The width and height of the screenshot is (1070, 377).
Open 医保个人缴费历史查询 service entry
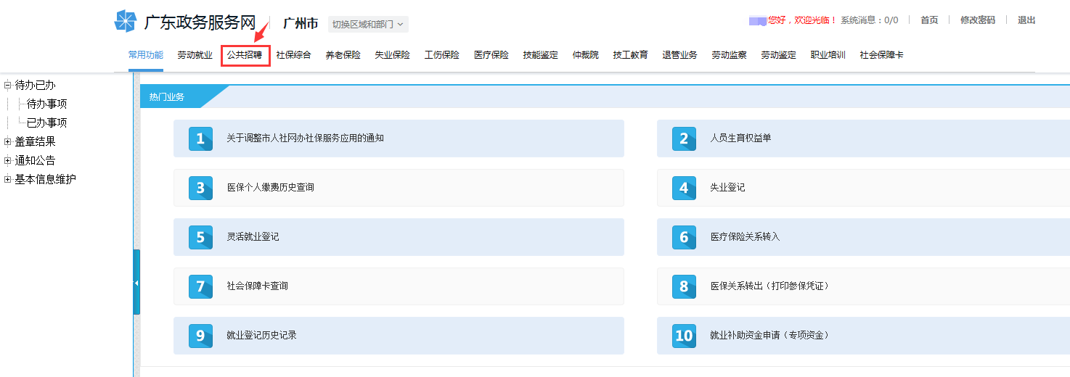coord(270,188)
